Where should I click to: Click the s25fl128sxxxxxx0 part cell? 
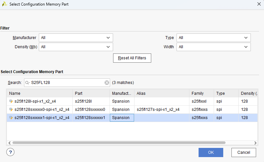[91, 110]
